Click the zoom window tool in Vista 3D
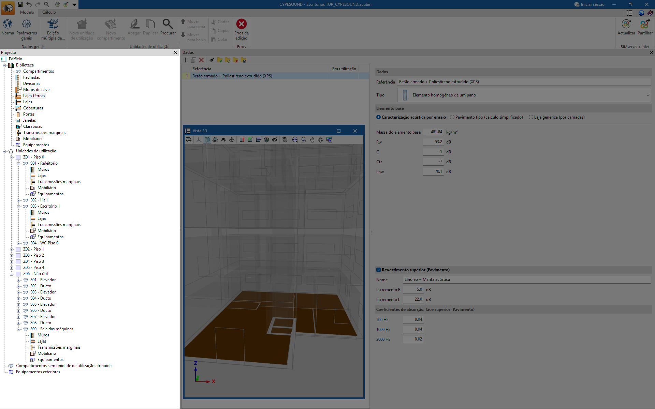The height and width of the screenshot is (409, 655). point(303,140)
